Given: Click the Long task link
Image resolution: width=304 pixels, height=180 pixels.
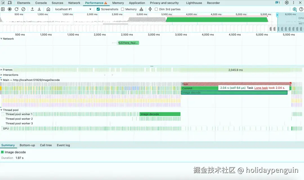Looking at the screenshot, I should point(261,88).
